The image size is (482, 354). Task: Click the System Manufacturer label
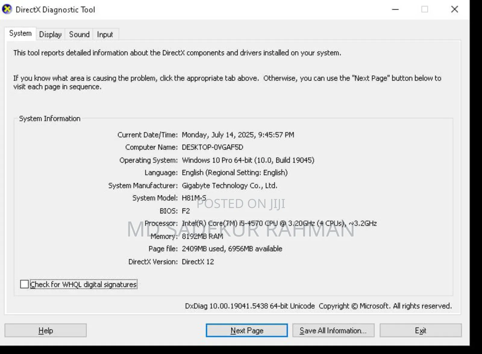(x=143, y=185)
